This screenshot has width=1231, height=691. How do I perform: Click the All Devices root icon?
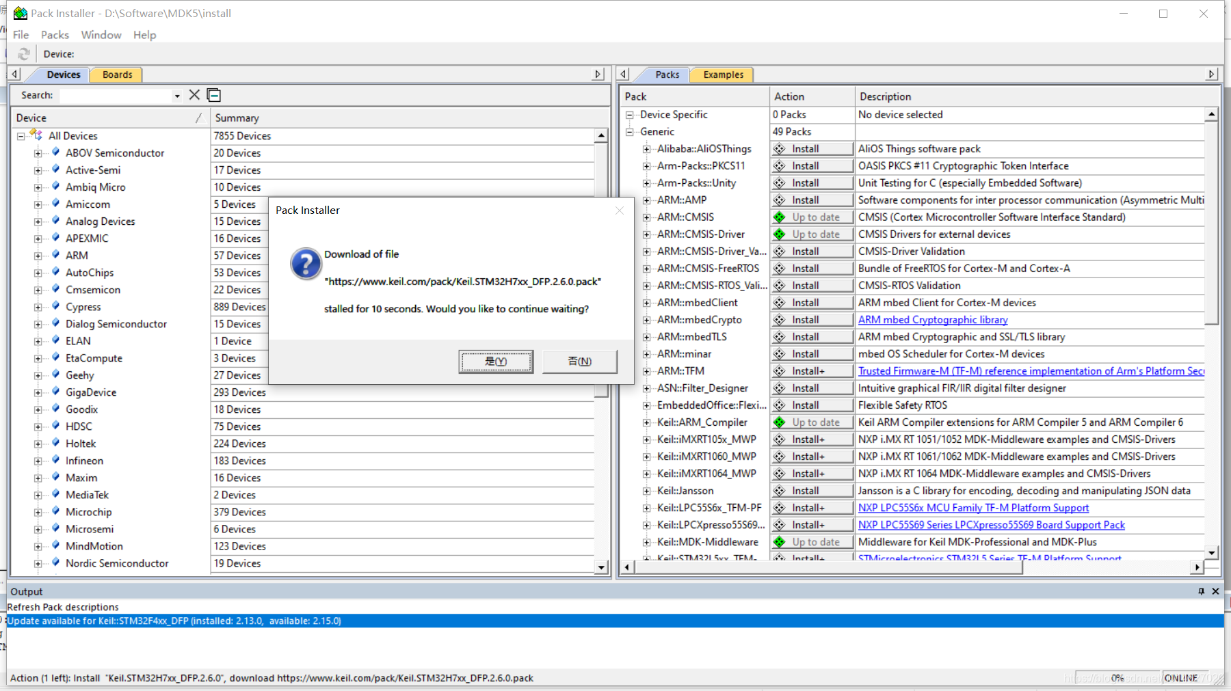(x=36, y=135)
